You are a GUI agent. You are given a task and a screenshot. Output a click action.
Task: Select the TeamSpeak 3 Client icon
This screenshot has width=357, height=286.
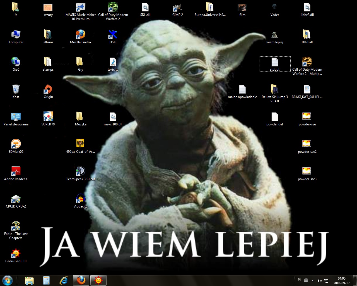[x=81, y=173]
